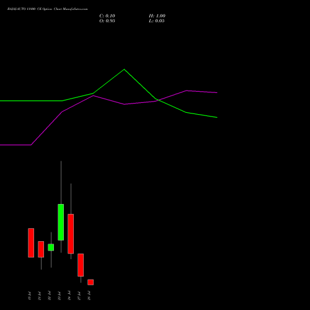310x310 pixels.
Task: Click the red candlestick for 21 Jul
Action: pos(41,249)
